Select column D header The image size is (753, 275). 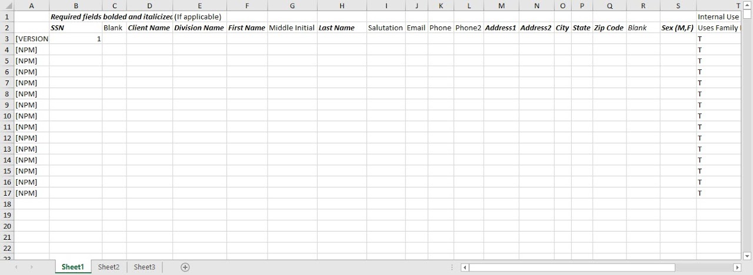(149, 6)
